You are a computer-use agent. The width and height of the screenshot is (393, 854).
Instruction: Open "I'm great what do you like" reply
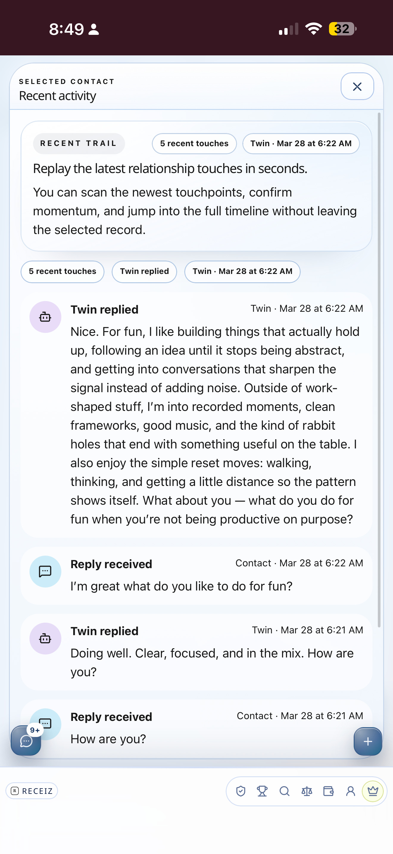tap(196, 576)
